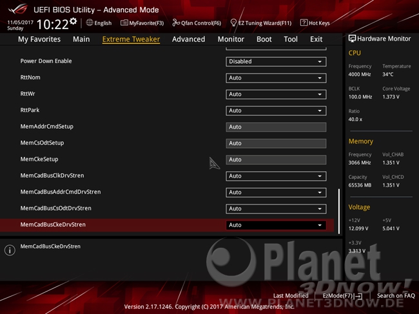Expand the RttPark dropdown
The width and height of the screenshot is (419, 314).
[x=276, y=111]
